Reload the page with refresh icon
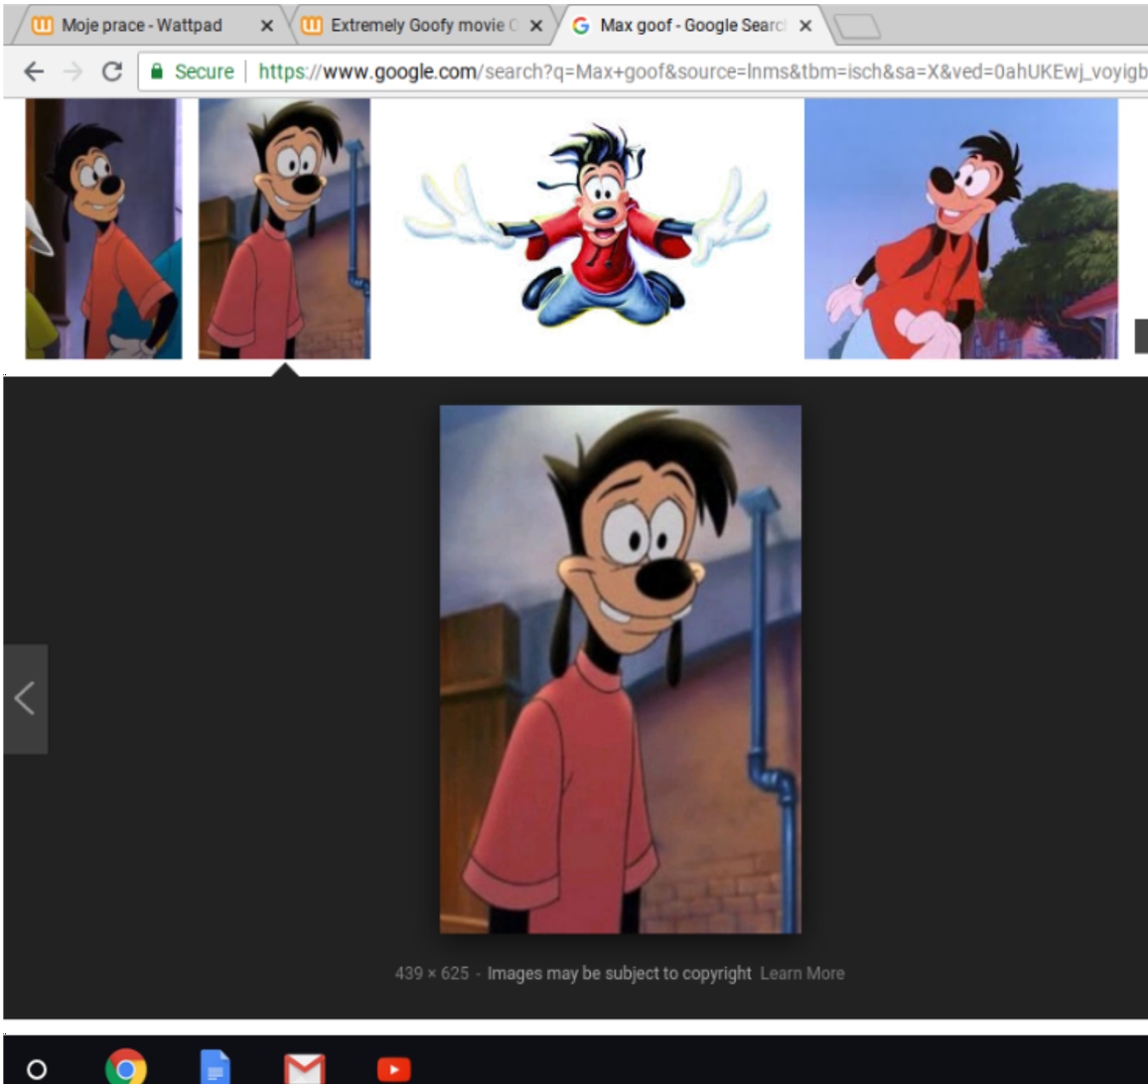Viewport: 1148px width, 1084px height. [112, 71]
